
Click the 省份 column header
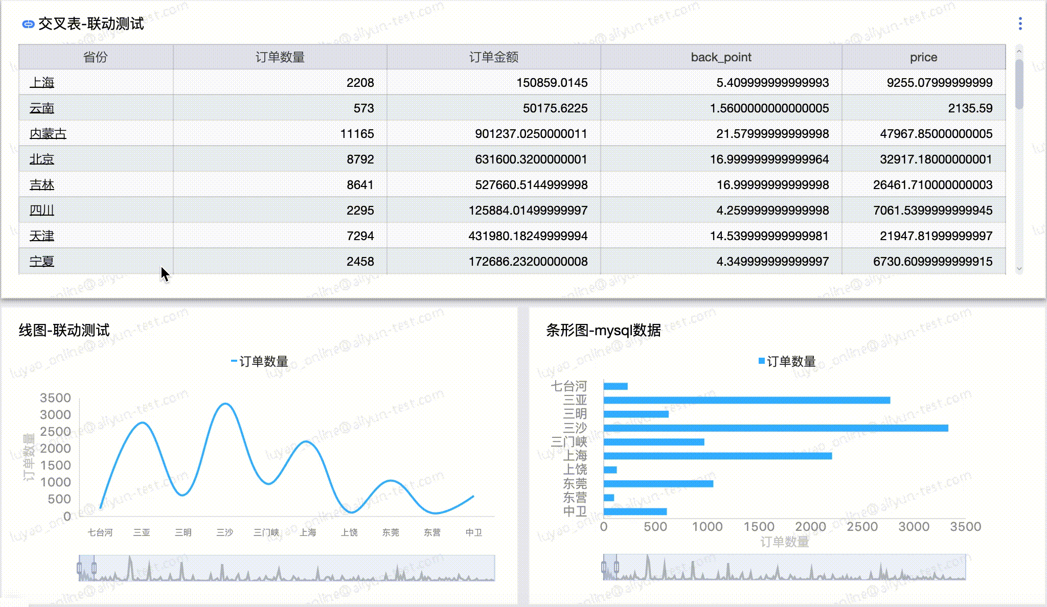[x=96, y=57]
